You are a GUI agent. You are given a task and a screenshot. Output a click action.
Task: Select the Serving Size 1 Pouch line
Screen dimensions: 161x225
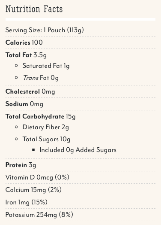45,30
